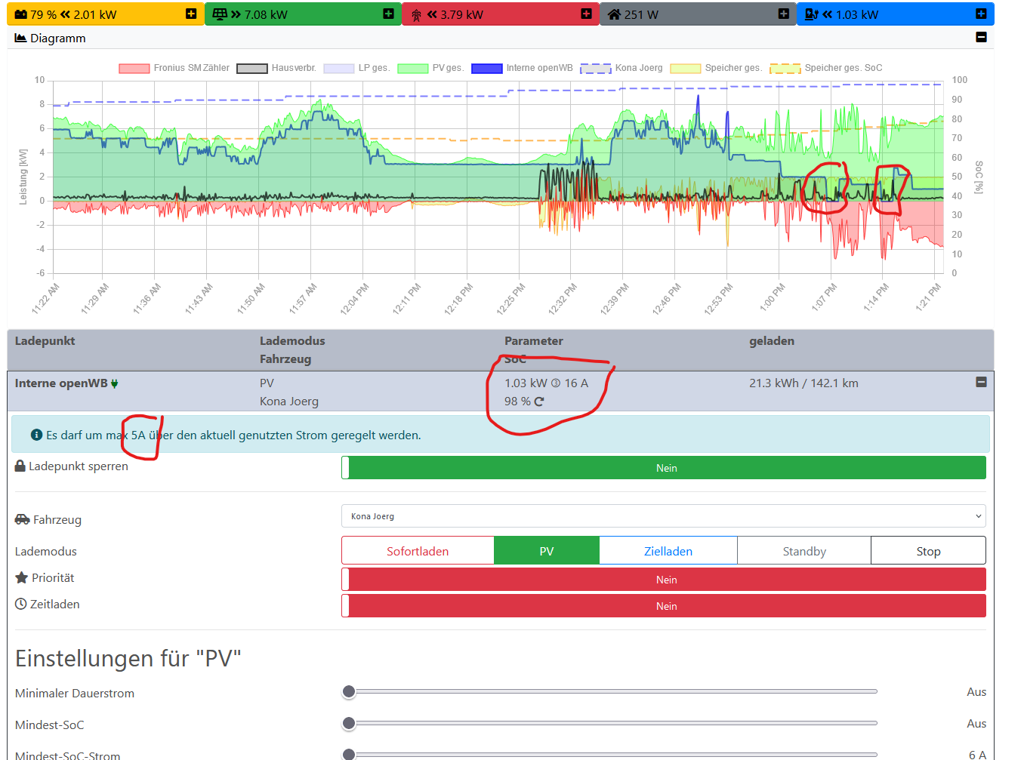Collapse the Diagramm panel

[x=981, y=37]
